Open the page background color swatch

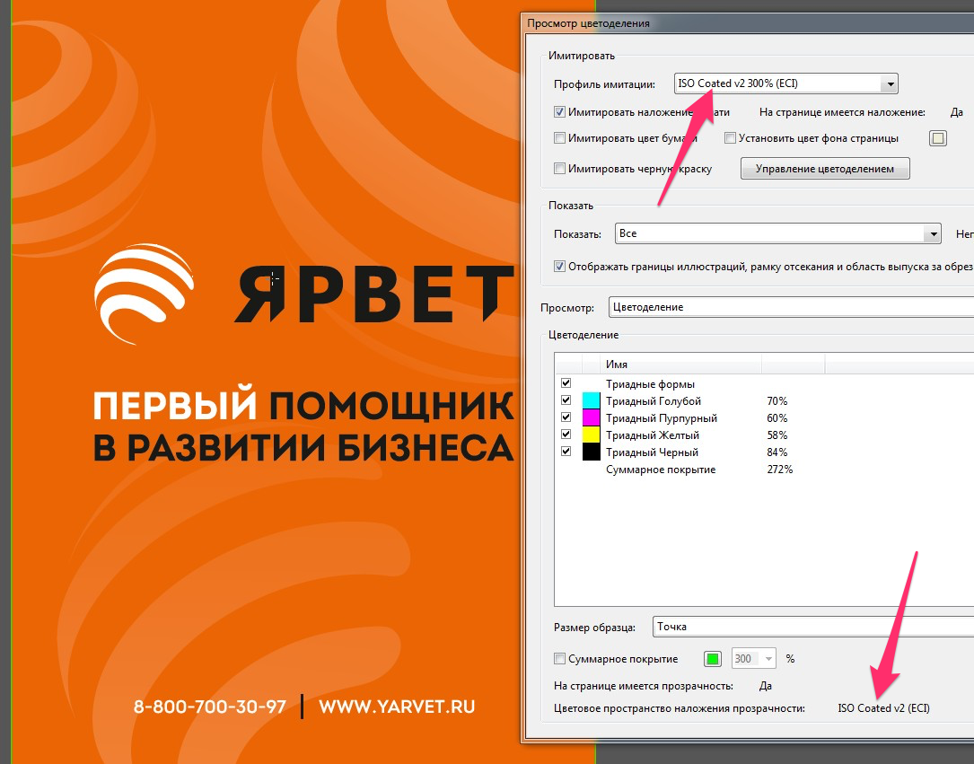[938, 138]
